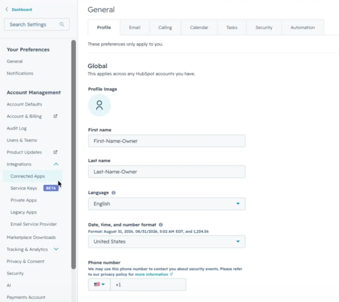The image size is (339, 302).
Task: Open external link icon next to Account & Billing
Action: (x=55, y=116)
